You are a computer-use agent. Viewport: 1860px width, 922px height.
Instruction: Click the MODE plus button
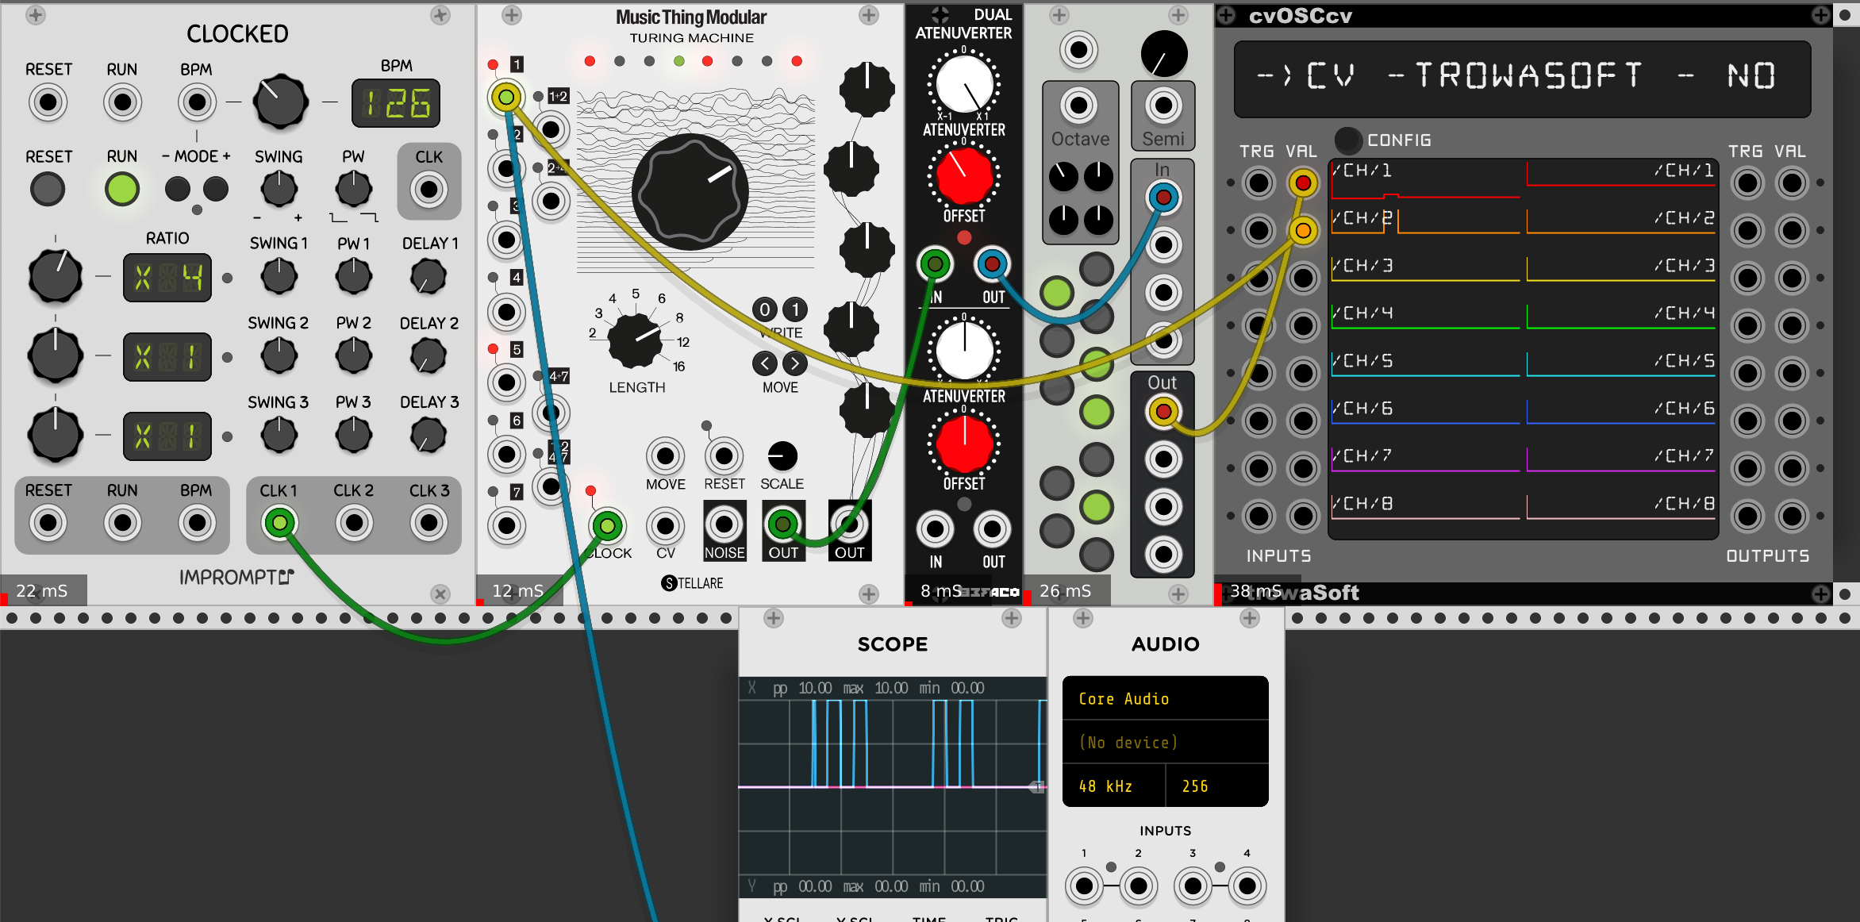tap(215, 189)
